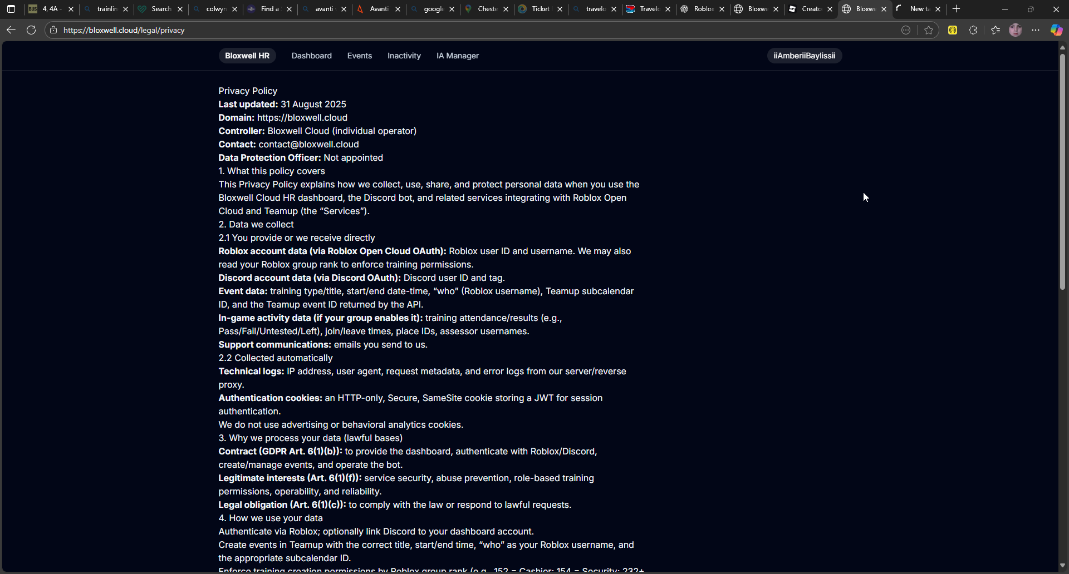Open the reader options icon in address bar
1069x574 pixels.
[x=906, y=30]
